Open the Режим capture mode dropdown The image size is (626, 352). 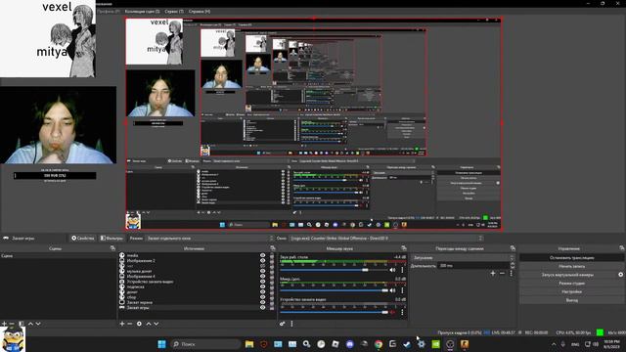point(210,239)
